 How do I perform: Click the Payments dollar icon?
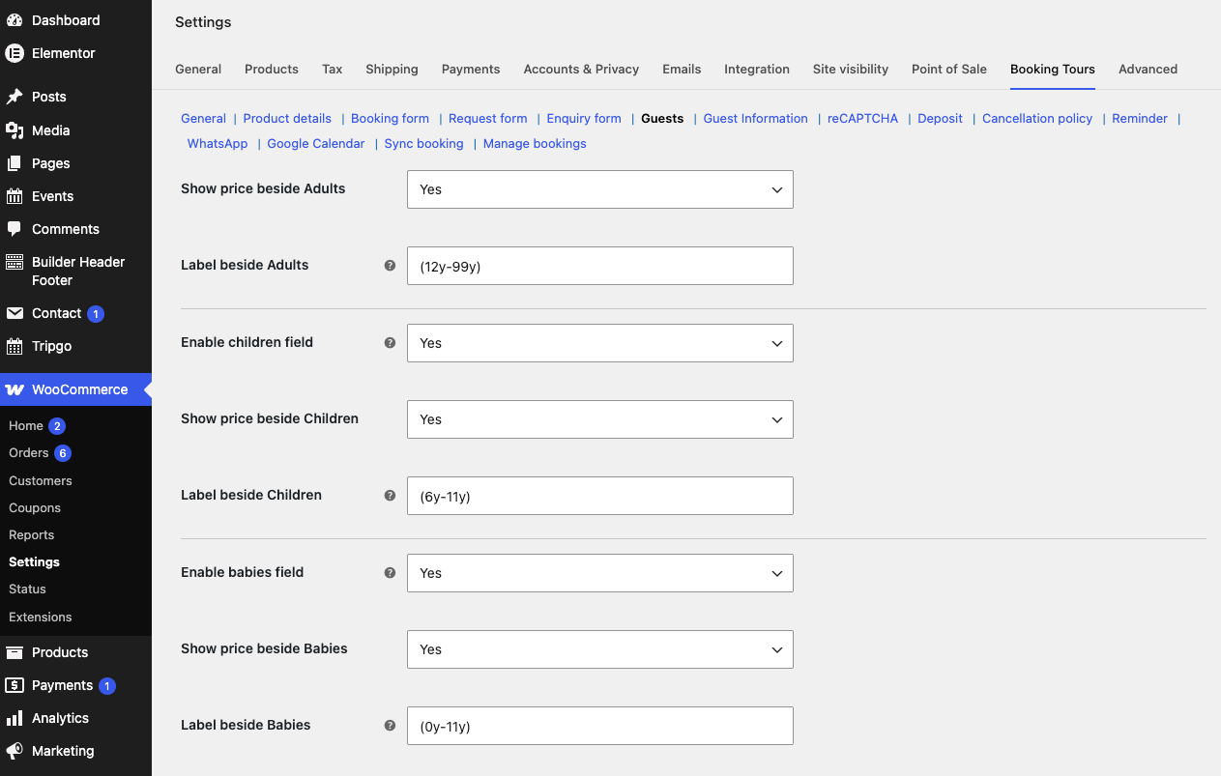[x=15, y=685]
